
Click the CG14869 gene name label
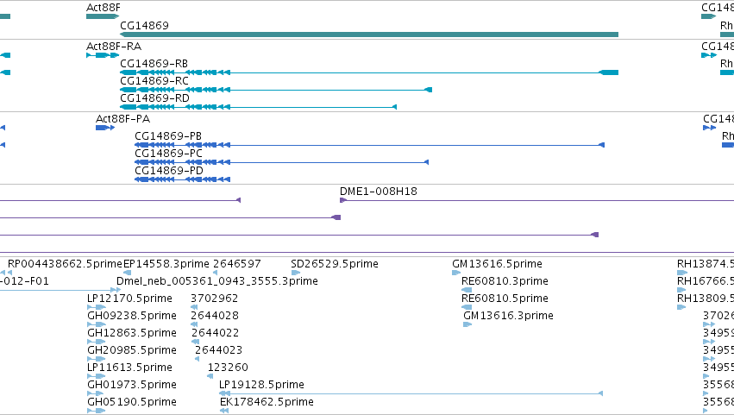coord(144,26)
